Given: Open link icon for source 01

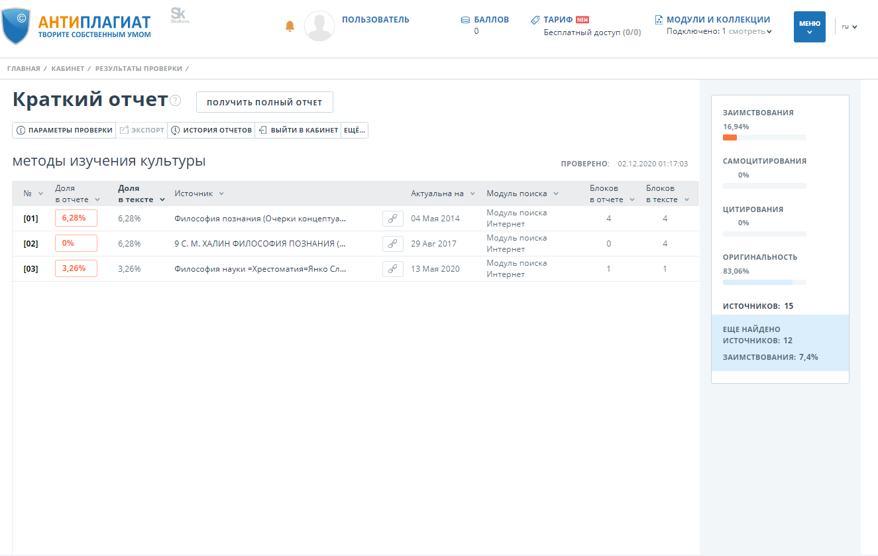Looking at the screenshot, I should pos(392,219).
